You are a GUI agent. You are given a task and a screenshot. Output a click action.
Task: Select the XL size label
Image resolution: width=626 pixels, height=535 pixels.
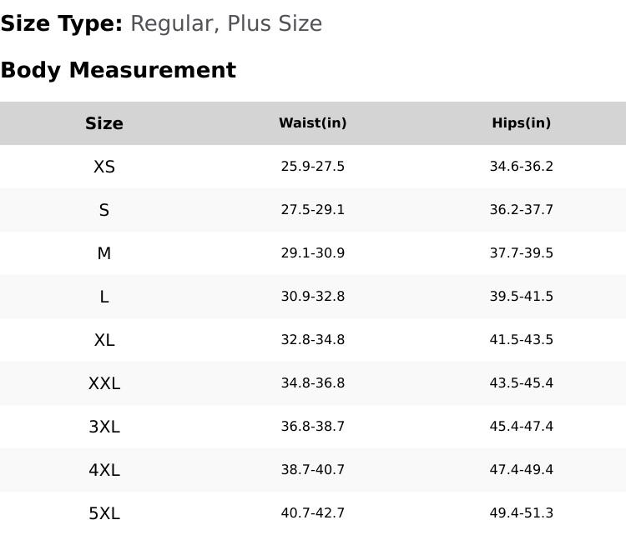[104, 340]
